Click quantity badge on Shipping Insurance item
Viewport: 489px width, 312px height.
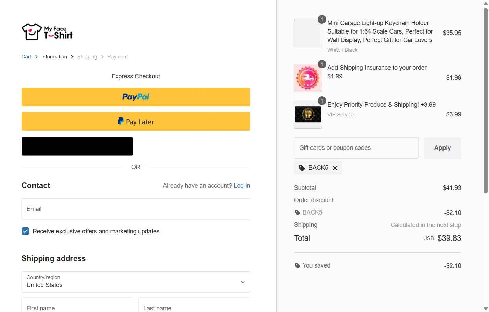pos(322,64)
